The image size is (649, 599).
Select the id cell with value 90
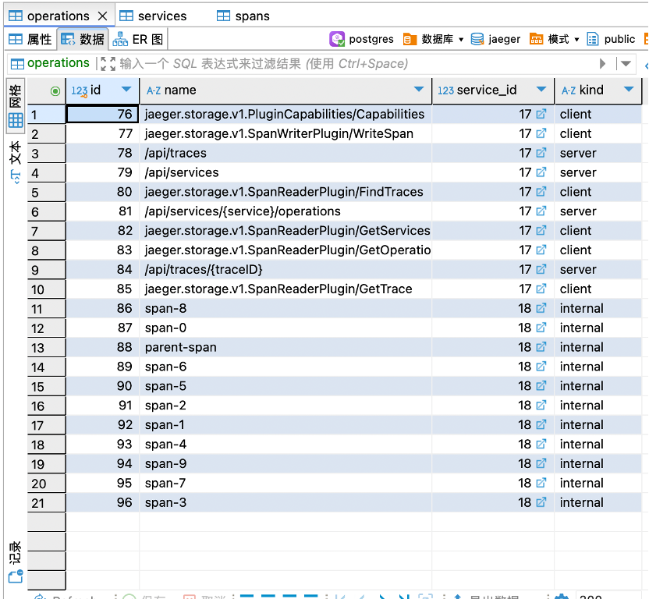pos(102,386)
